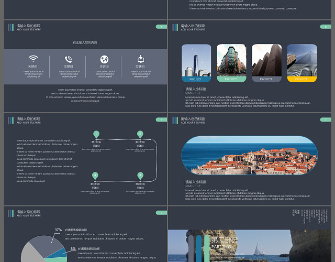Screen dimensions: 335x262
Task: Click the blue PROJECT label
Action: coord(196,79)
